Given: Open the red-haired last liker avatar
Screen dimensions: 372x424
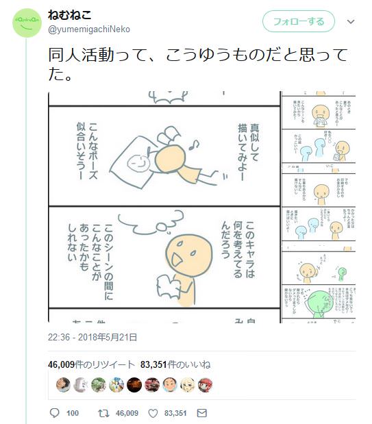Looking at the screenshot, I should point(206,385).
